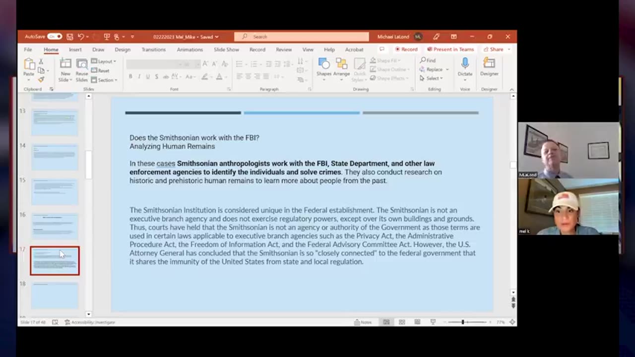Click the Comments speech bubble icon

[381, 50]
